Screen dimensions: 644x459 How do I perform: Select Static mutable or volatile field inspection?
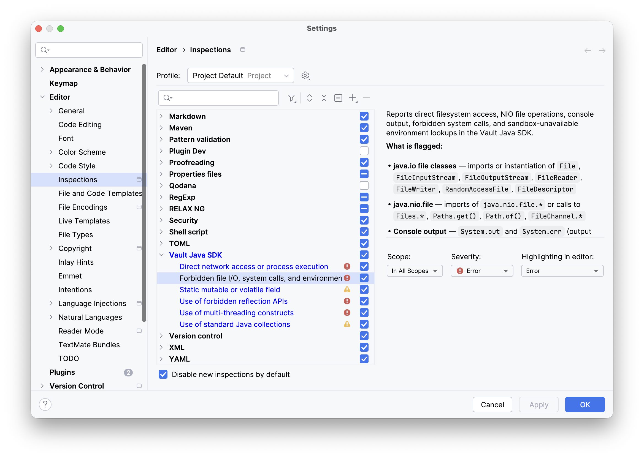tap(230, 290)
